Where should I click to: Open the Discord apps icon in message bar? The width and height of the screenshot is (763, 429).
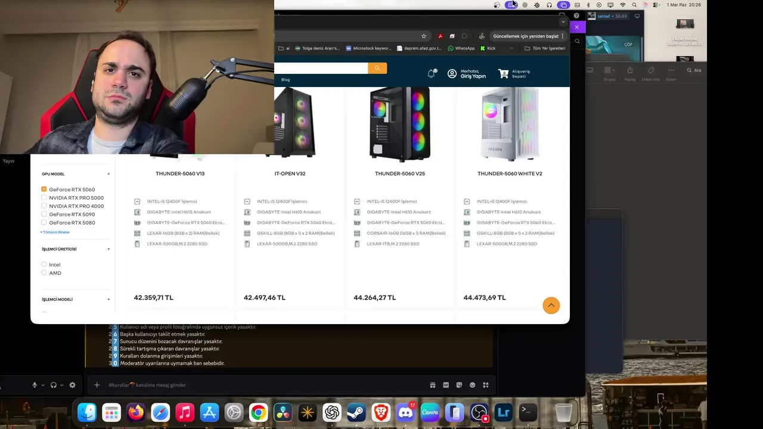tap(486, 386)
